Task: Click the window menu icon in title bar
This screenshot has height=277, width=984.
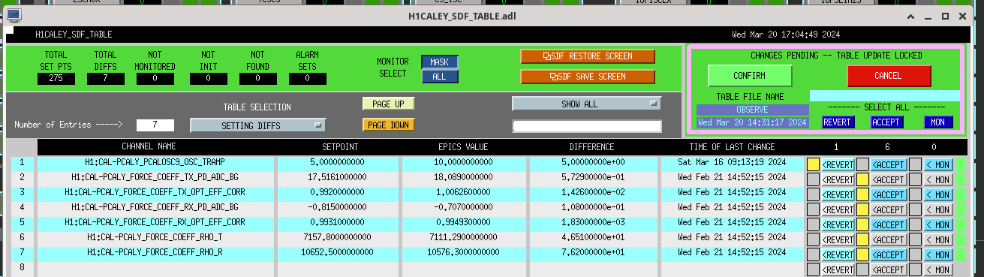Action: 14,16
